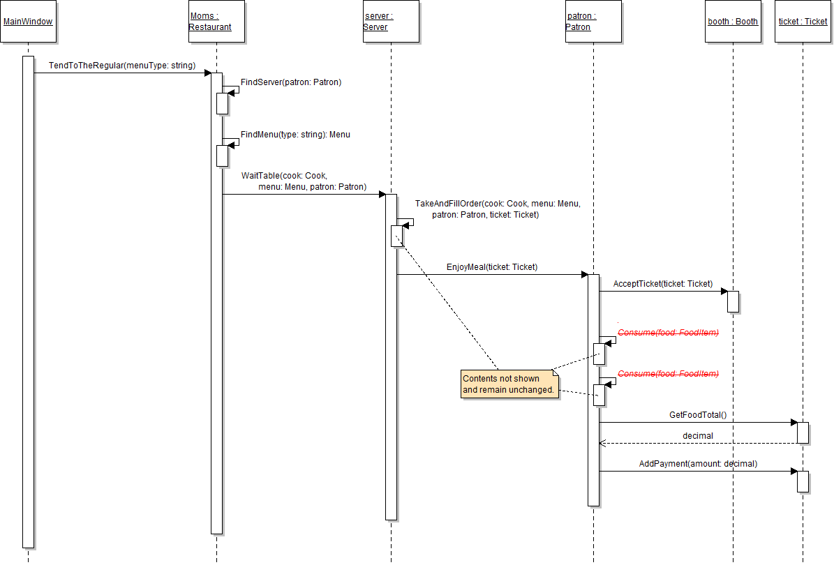Select the TendToTheRegular message label

(122, 66)
